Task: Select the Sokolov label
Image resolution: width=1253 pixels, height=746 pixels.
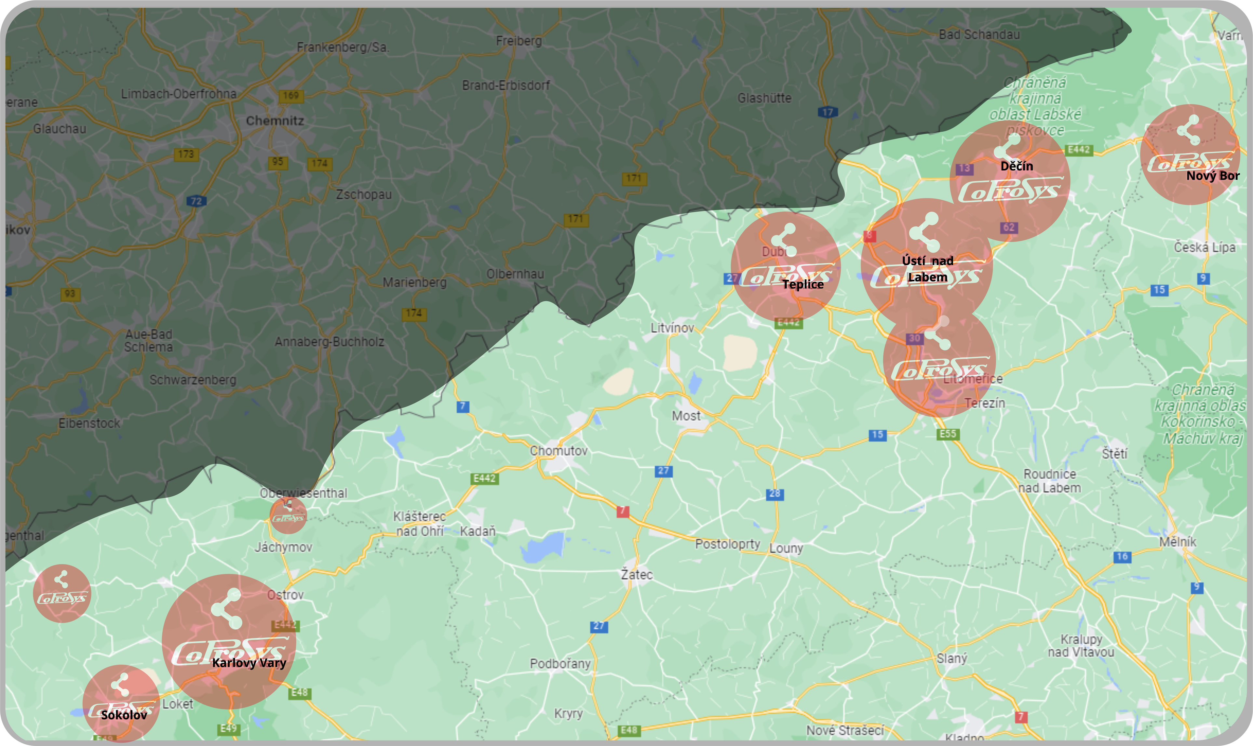Action: click(124, 715)
